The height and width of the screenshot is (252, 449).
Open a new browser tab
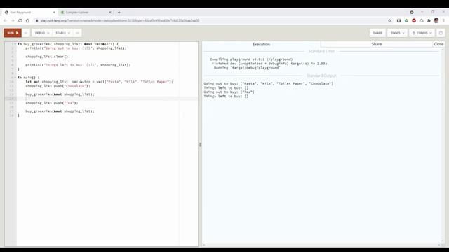click(x=119, y=13)
